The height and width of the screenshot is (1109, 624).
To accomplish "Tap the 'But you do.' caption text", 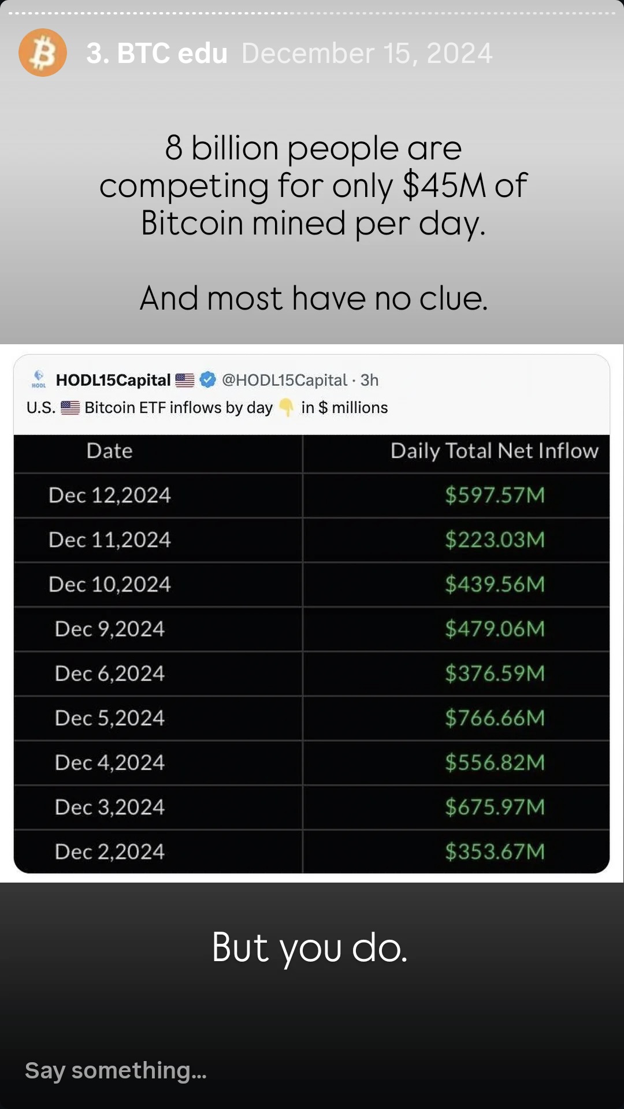I will (310, 948).
